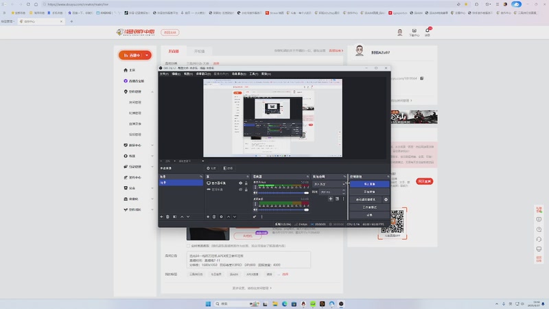Open File Explorer from taskbar
Viewport: 549px width, 309px height.
pos(275,304)
